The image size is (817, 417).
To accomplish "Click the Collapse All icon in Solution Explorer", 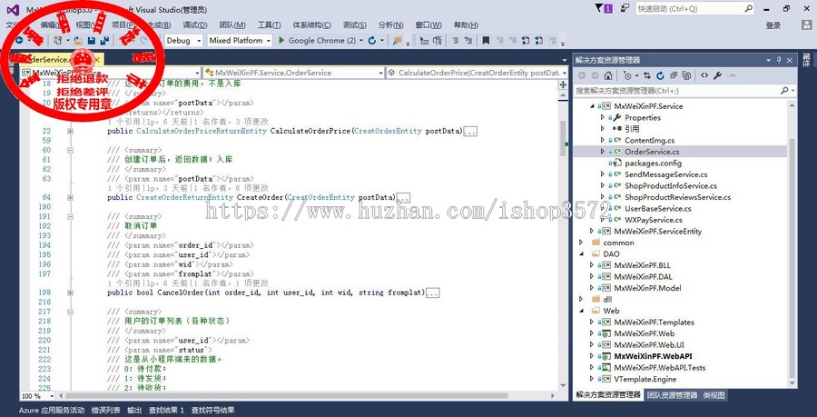I will pyautogui.click(x=674, y=75).
